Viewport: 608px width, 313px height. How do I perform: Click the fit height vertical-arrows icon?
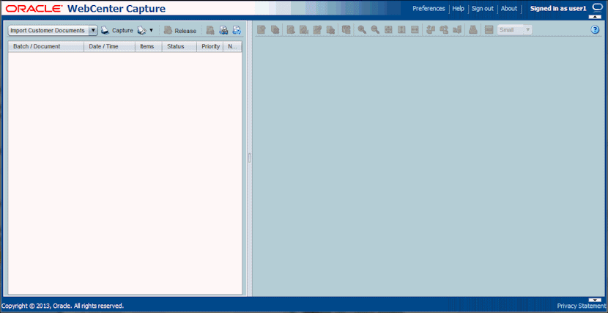point(401,29)
